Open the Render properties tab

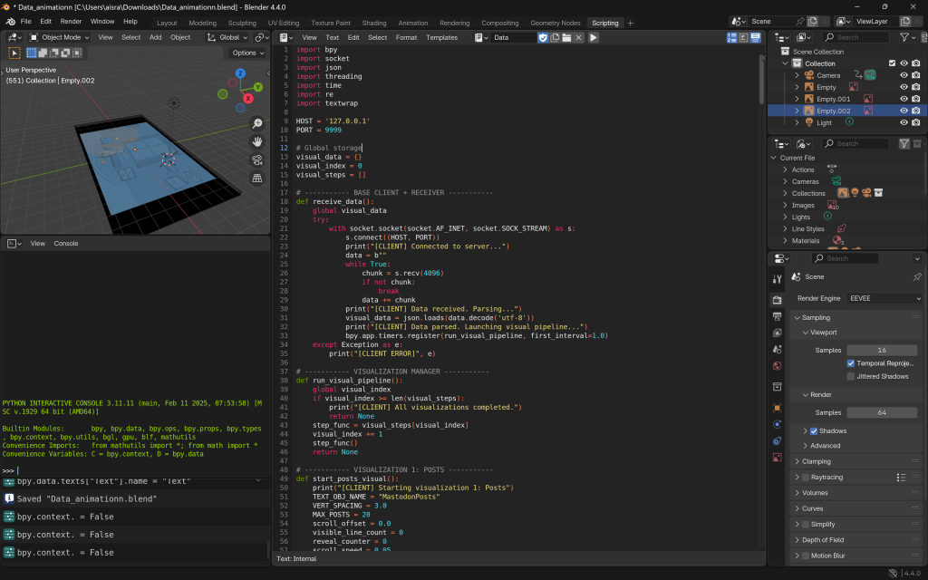777,300
